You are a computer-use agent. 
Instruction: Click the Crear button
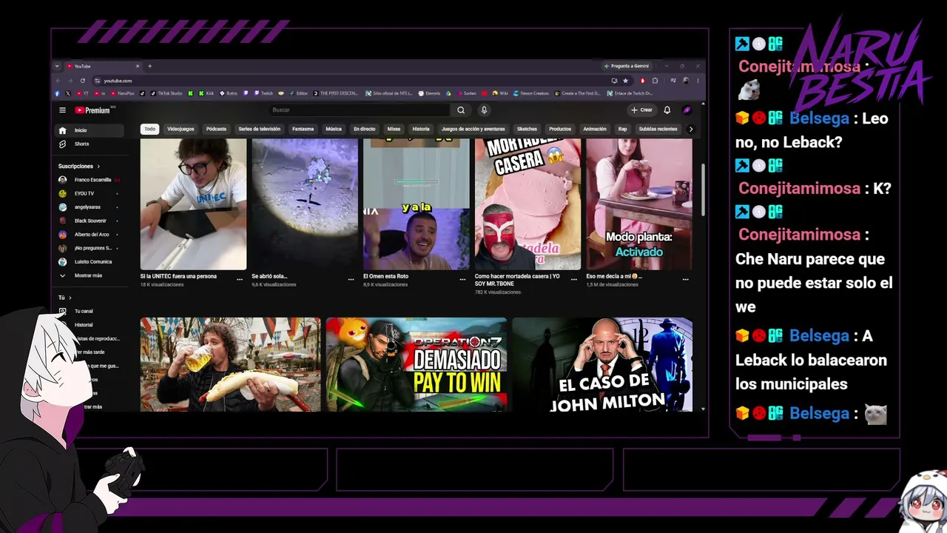pos(641,110)
